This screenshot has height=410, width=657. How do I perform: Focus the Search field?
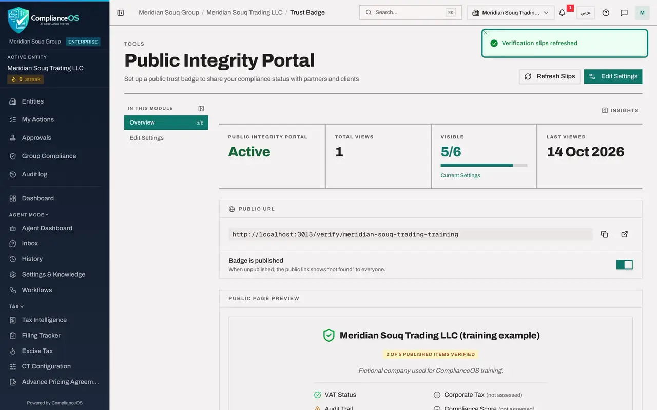[411, 12]
